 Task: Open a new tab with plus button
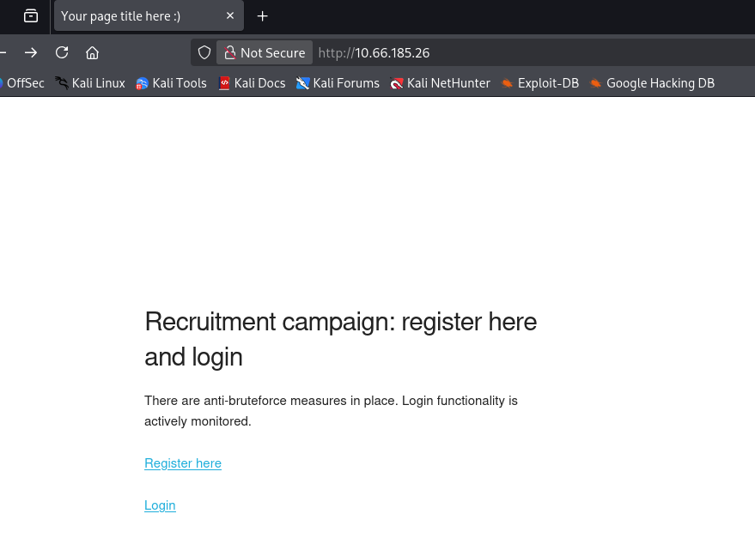263,16
